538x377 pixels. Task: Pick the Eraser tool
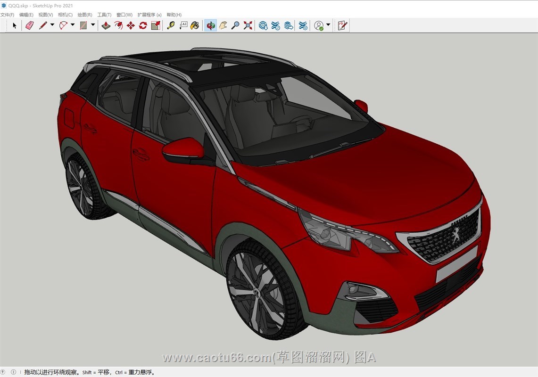[x=29, y=25]
